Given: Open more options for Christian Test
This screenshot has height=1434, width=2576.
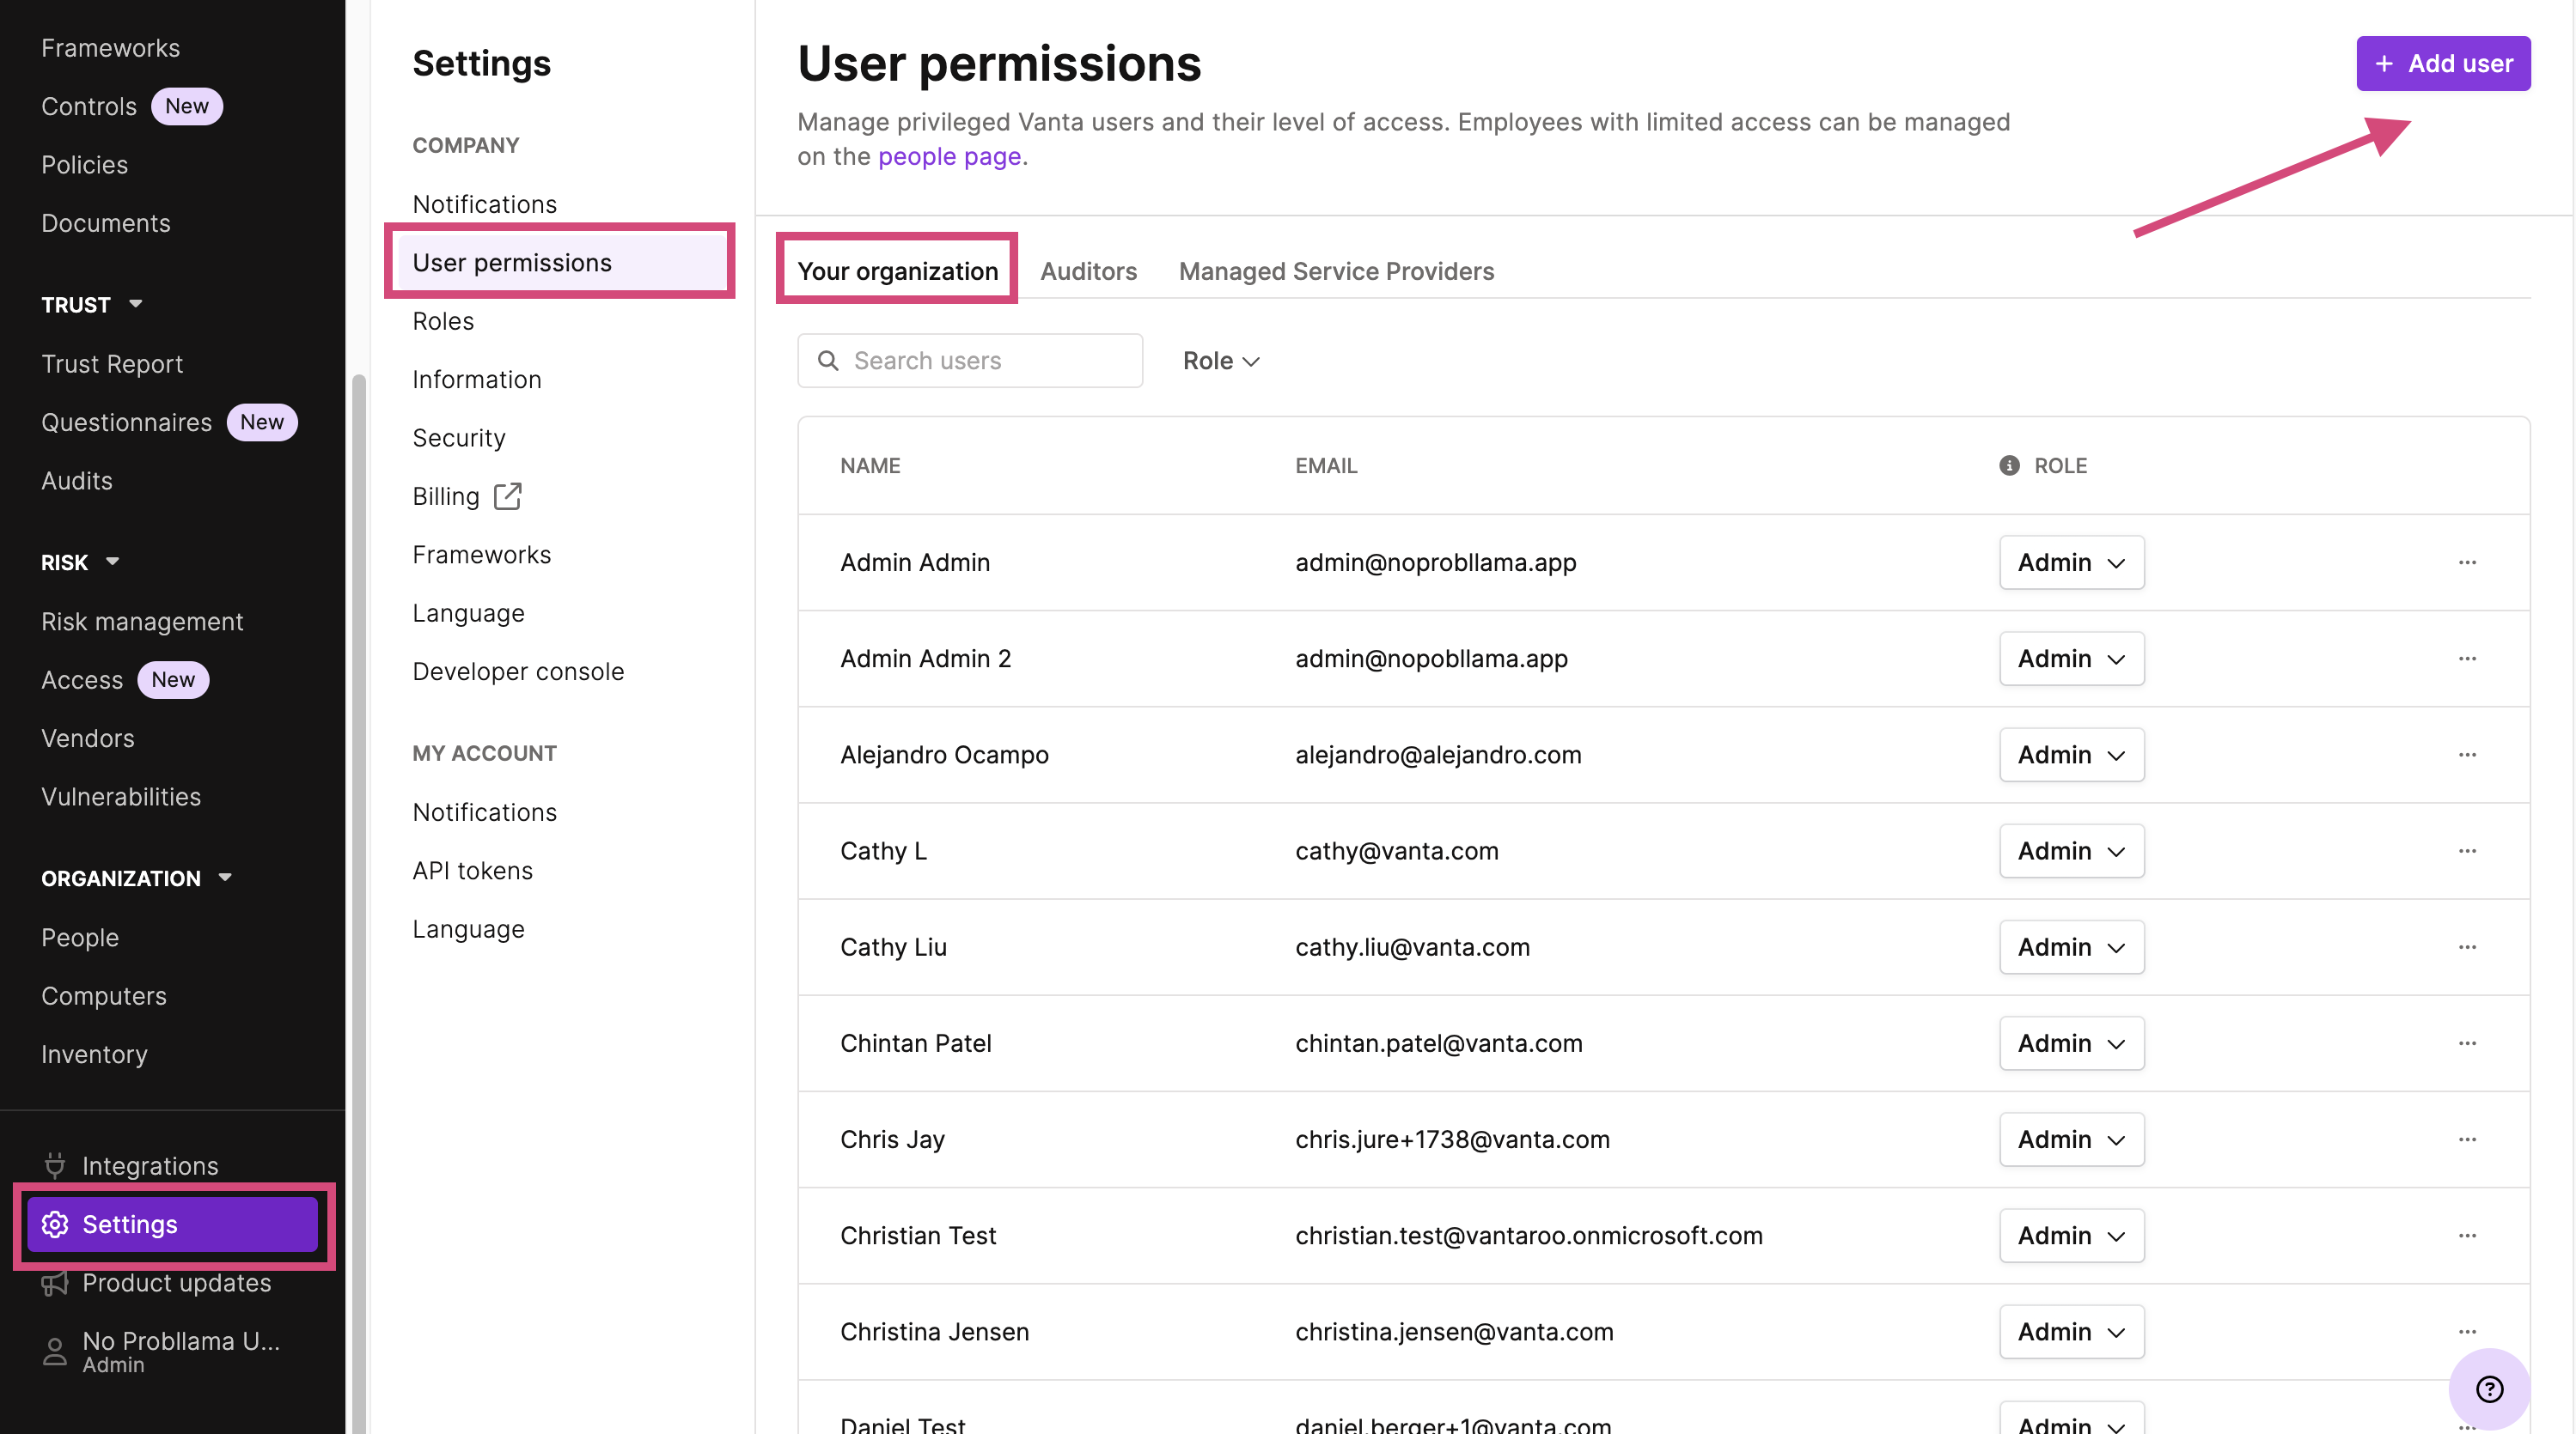Looking at the screenshot, I should click(x=2467, y=1237).
